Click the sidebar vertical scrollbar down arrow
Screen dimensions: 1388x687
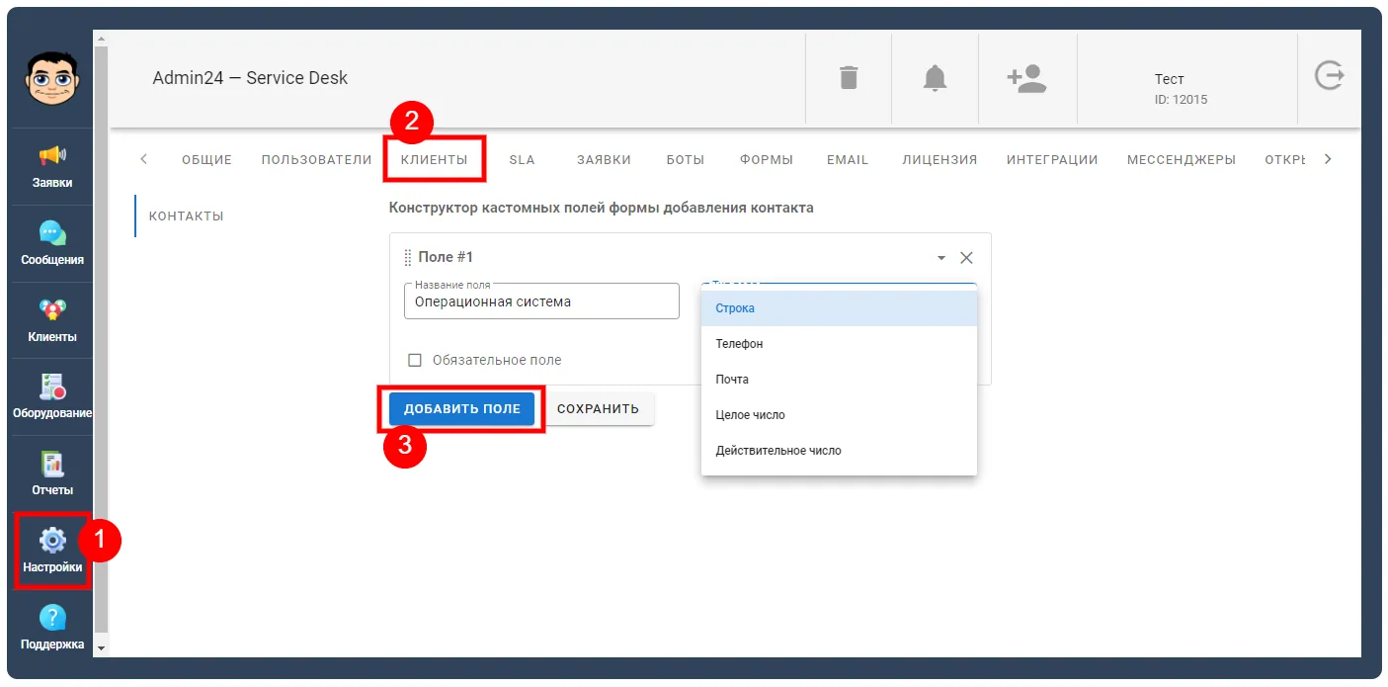[101, 647]
